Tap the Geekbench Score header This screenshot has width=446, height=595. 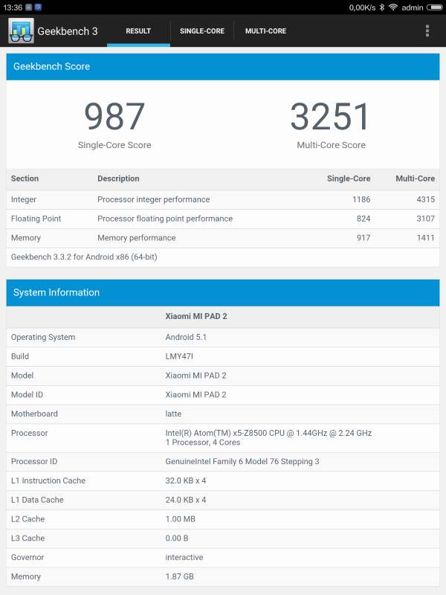(x=223, y=66)
